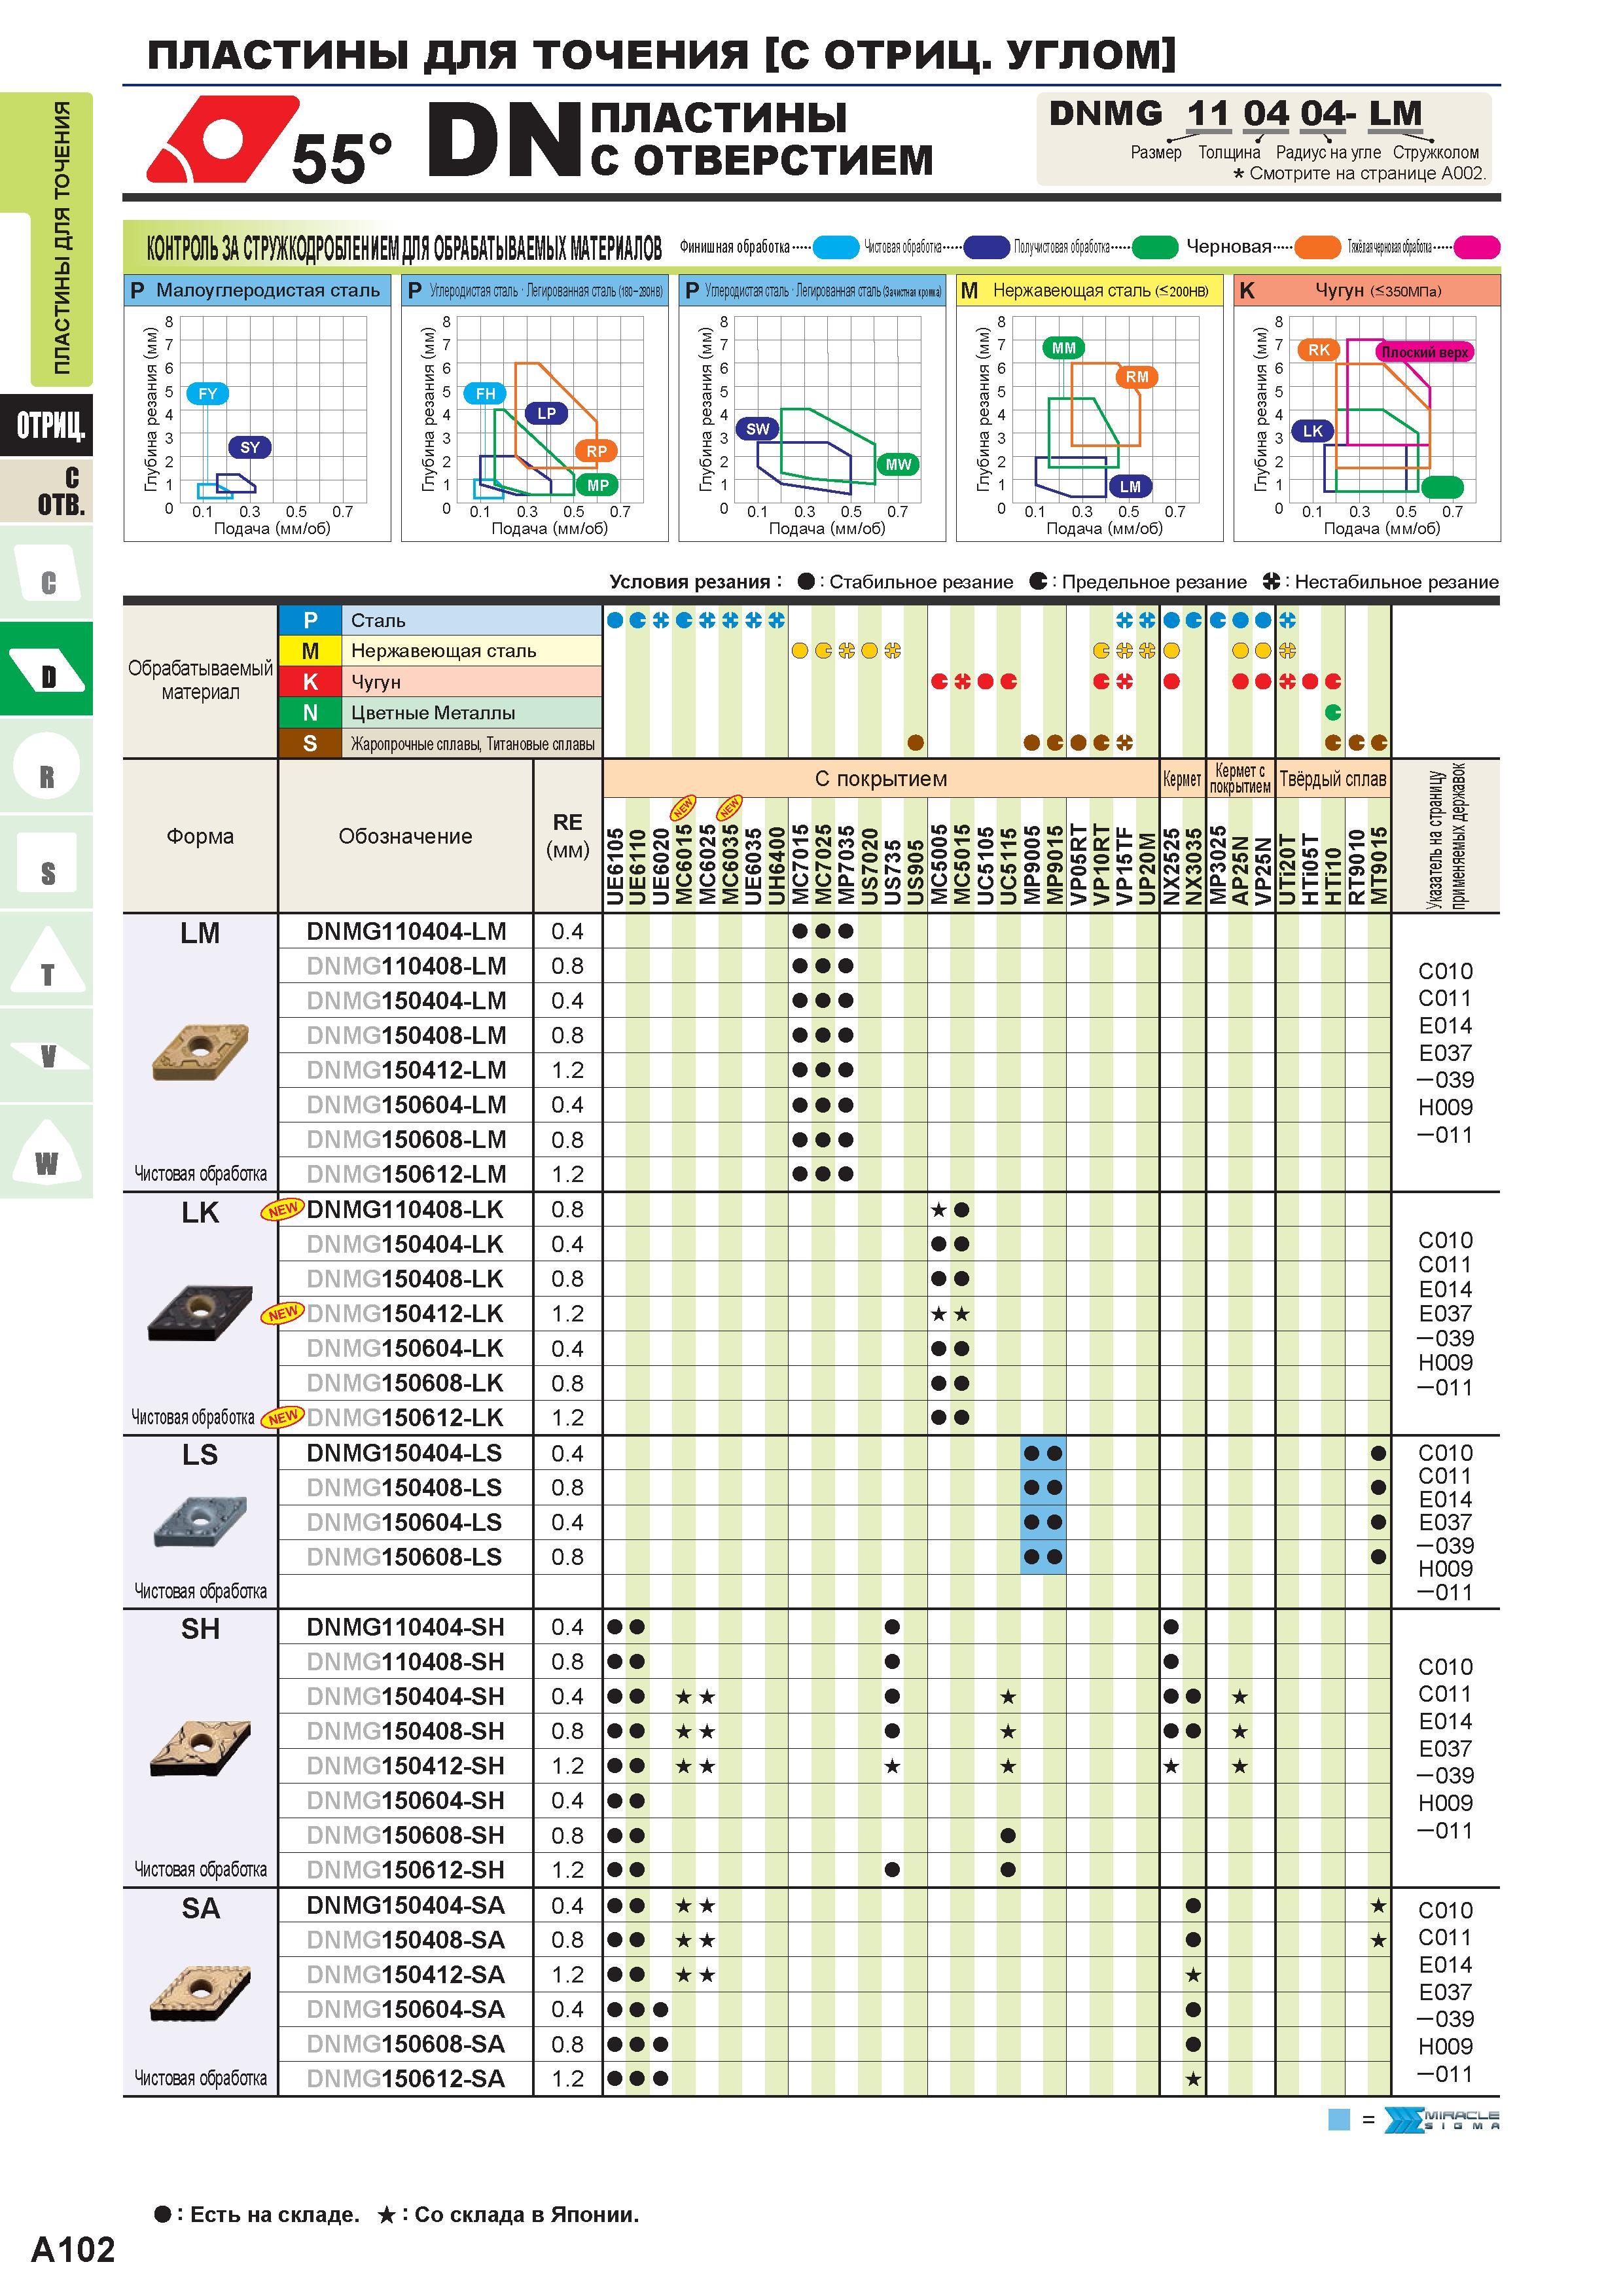Click the 'Твёрдый сплав' column group header
Image resolution: width=1623 pixels, height=2296 pixels.
click(x=1333, y=778)
